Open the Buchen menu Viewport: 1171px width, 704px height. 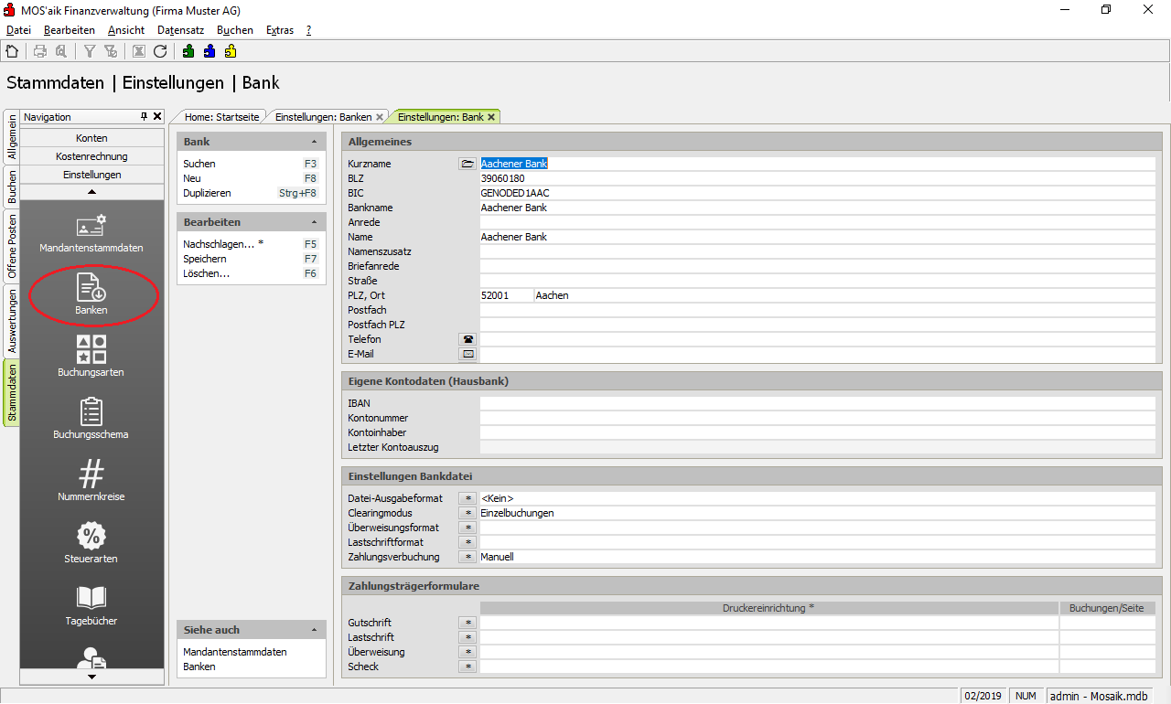(x=234, y=30)
